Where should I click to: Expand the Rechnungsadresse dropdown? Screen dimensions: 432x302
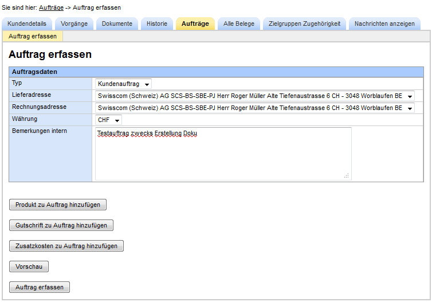pos(255,108)
